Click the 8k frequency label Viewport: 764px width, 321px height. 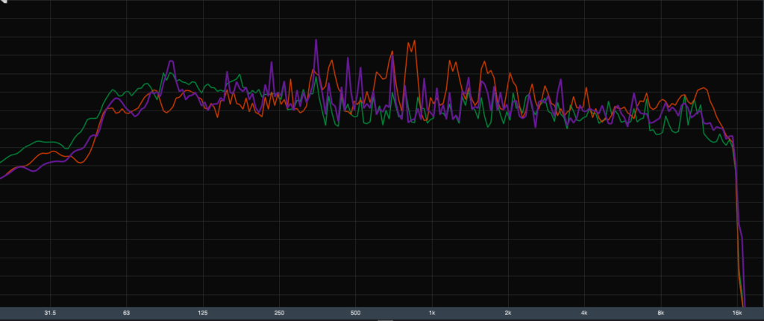click(660, 313)
